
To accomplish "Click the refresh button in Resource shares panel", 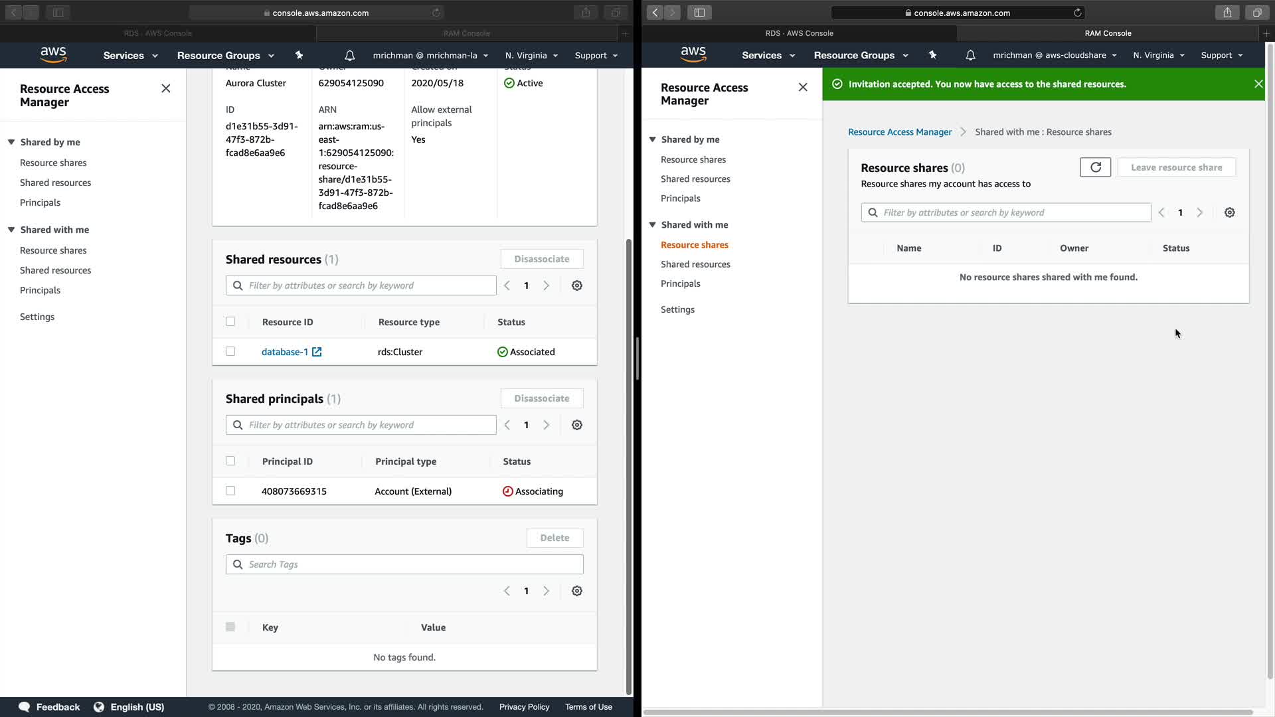I will point(1095,167).
